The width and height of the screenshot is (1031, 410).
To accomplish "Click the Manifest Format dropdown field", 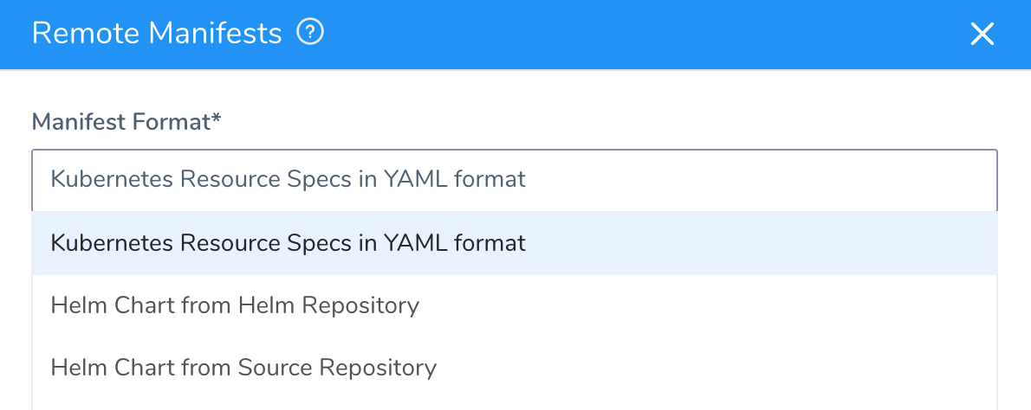I will [x=514, y=180].
